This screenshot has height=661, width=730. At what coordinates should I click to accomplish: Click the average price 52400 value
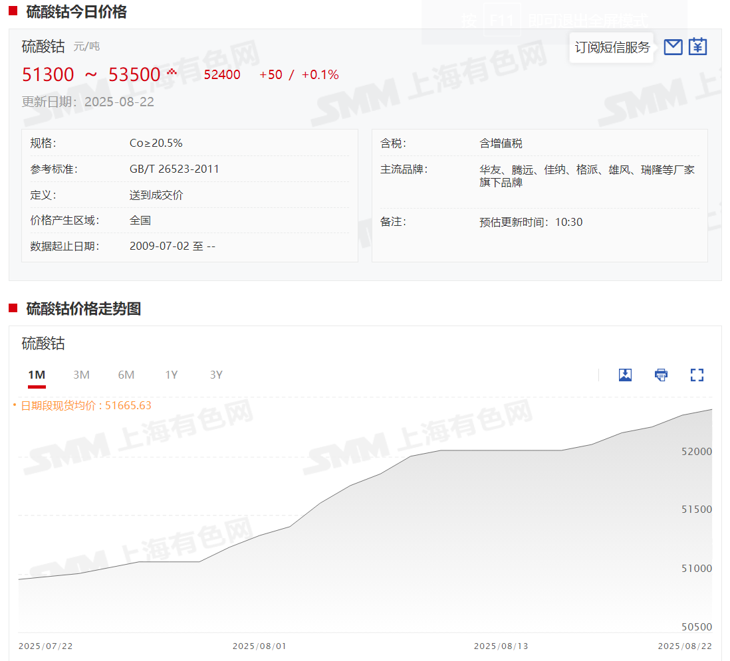click(x=222, y=75)
